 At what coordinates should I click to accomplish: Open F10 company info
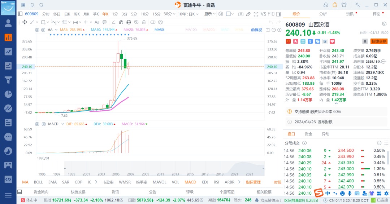tap(271, 14)
